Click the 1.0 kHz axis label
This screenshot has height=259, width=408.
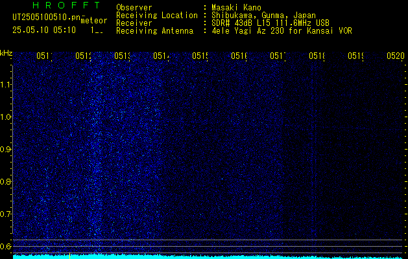point(5,117)
